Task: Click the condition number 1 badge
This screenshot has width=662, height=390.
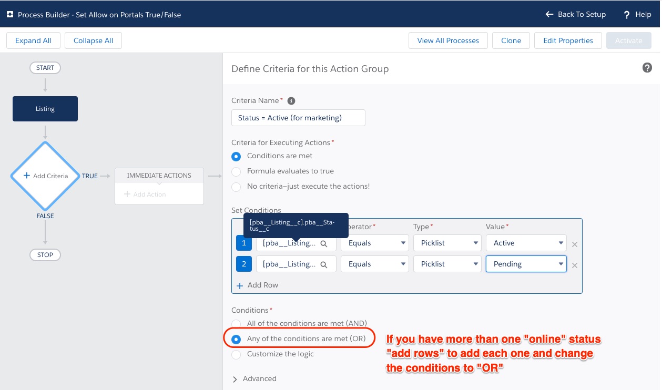Action: [244, 243]
